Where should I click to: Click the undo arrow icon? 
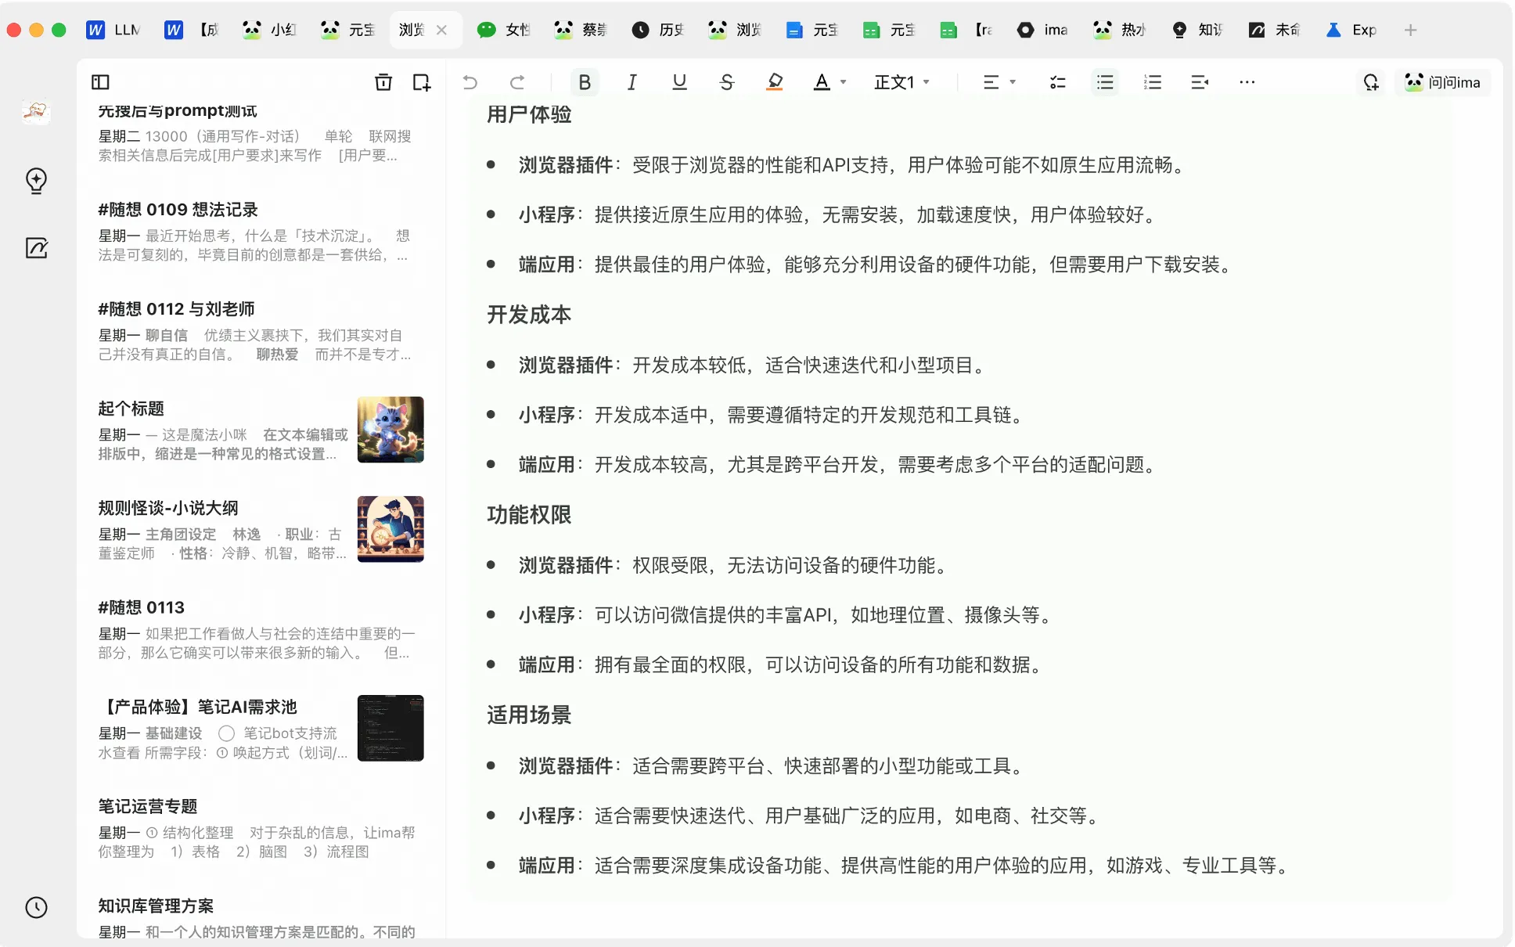point(470,82)
